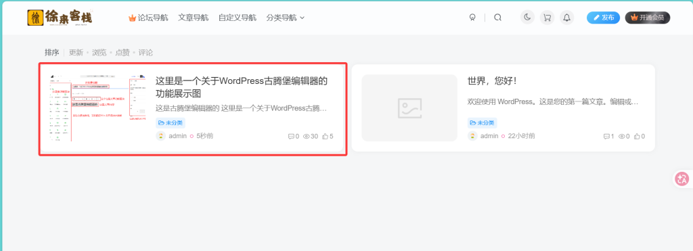Expand the 分类导航 dropdown chevron
This screenshot has width=693, height=251.
(303, 18)
